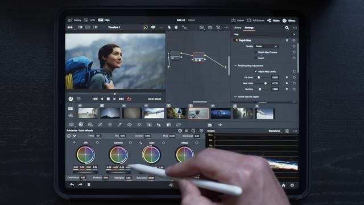The height and width of the screenshot is (205, 364).
Task: Select the arrow pointer tool in node editor
Action: point(169,27)
